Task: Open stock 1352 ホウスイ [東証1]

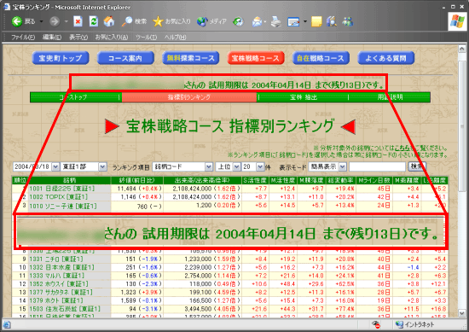Action: pyautogui.click(x=59, y=284)
